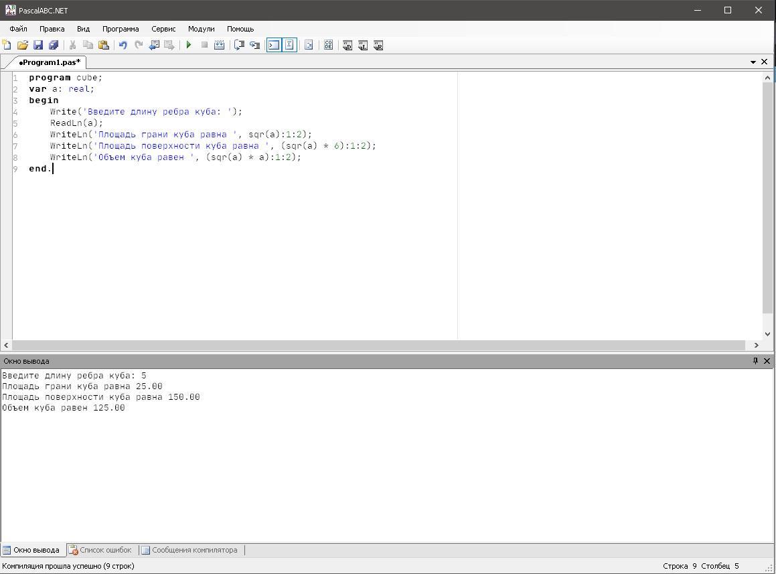Open a file with the folder icon

click(x=22, y=45)
